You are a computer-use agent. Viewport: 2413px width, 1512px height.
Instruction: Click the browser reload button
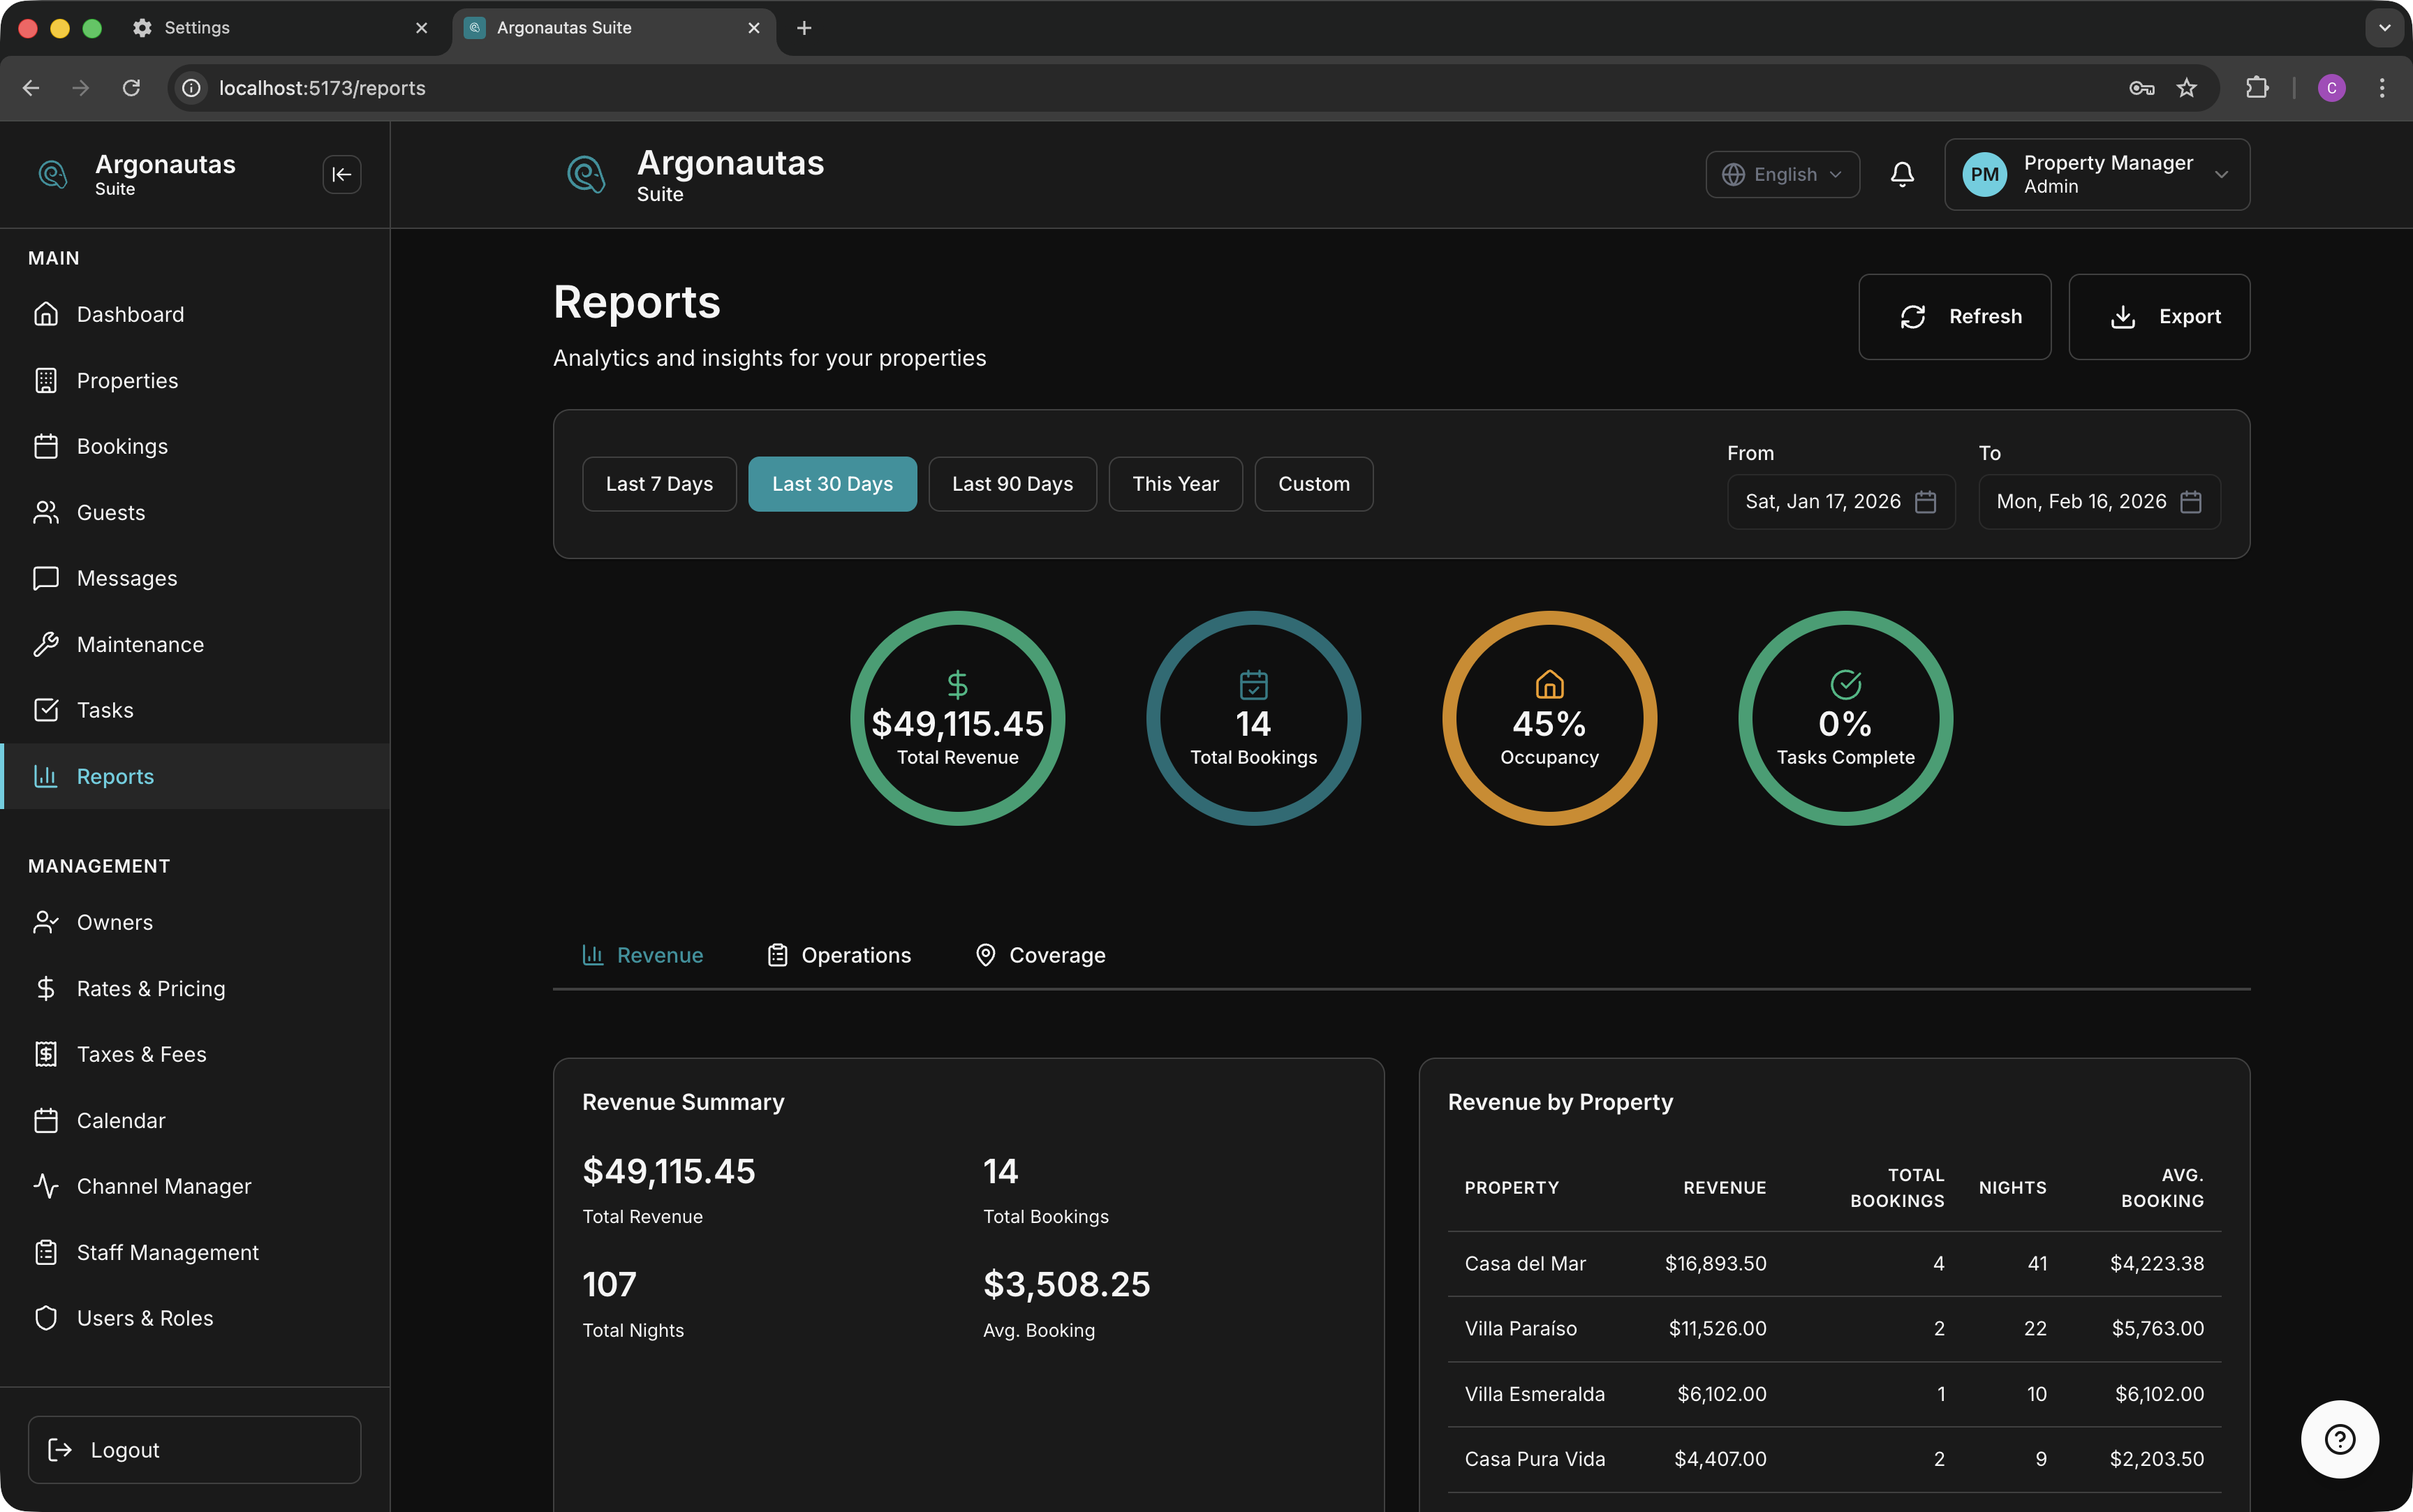click(131, 88)
